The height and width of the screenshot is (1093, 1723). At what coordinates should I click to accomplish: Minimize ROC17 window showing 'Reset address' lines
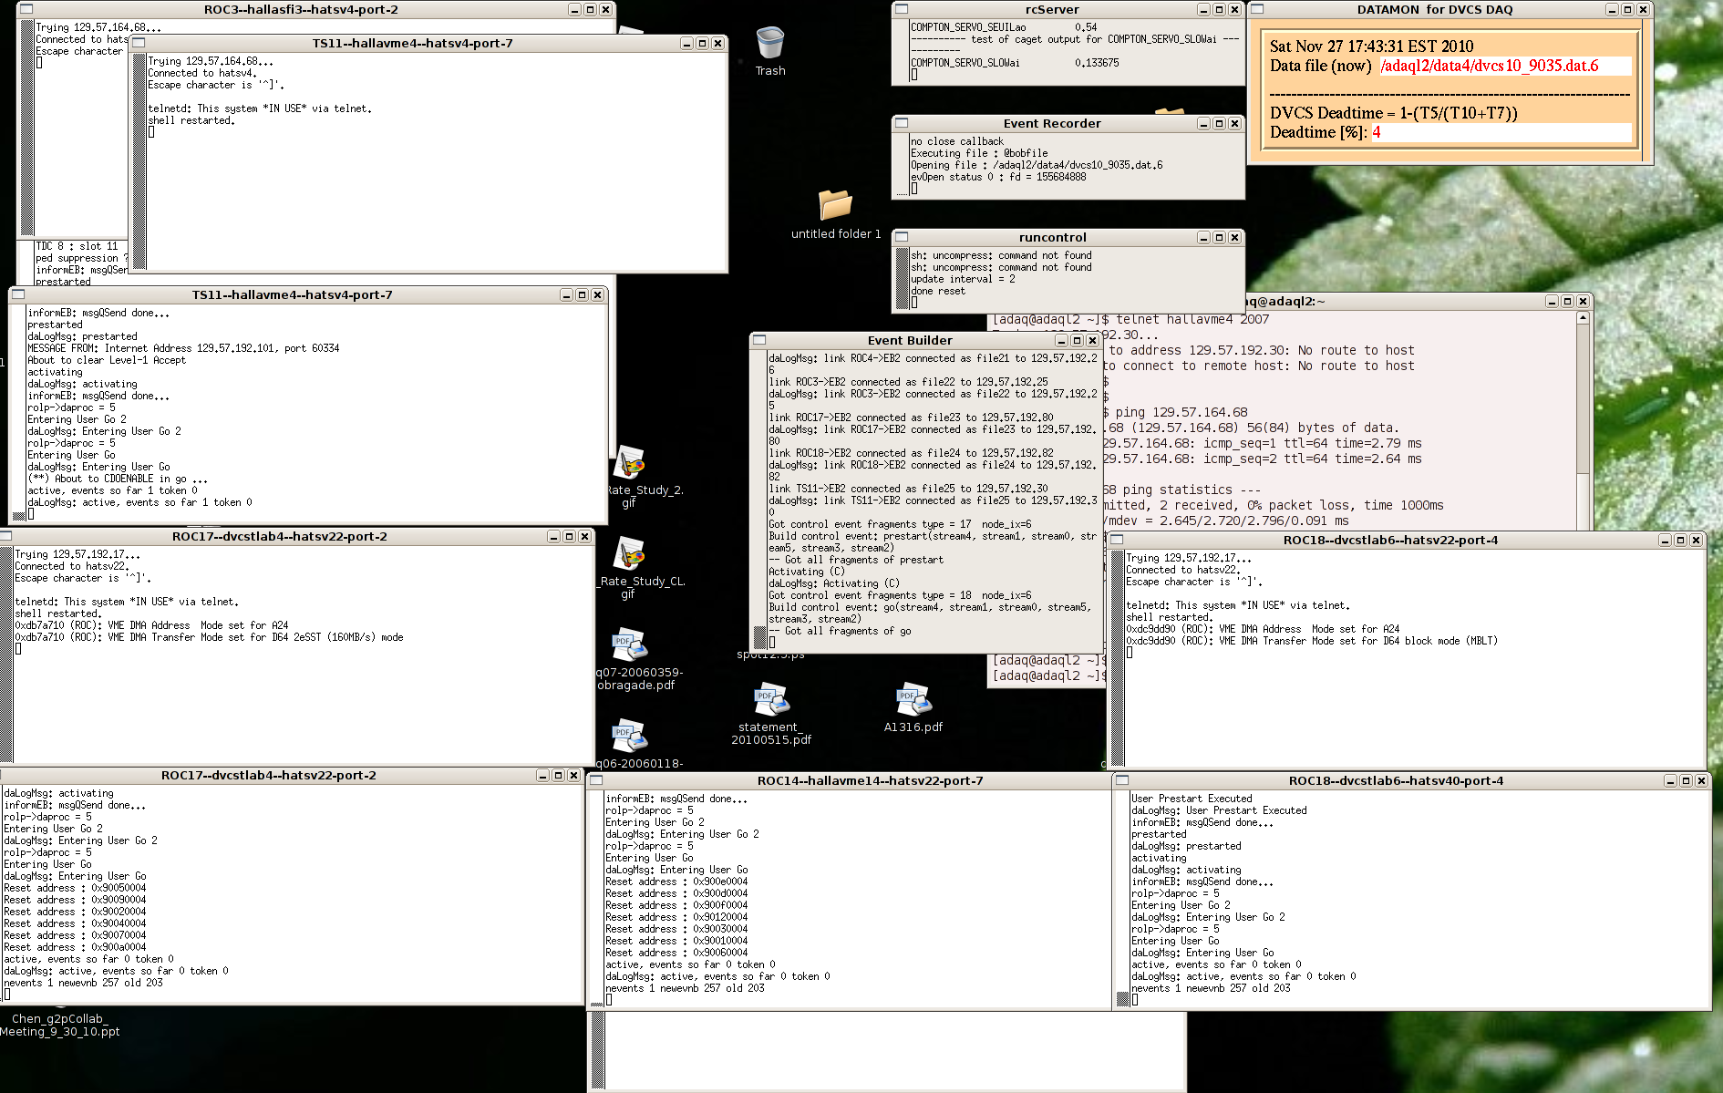[542, 775]
